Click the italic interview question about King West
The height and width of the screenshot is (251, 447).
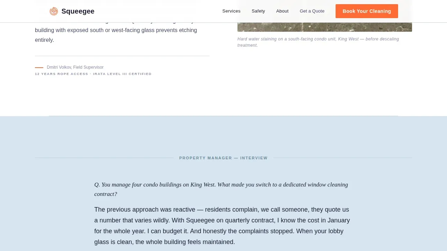click(x=221, y=189)
